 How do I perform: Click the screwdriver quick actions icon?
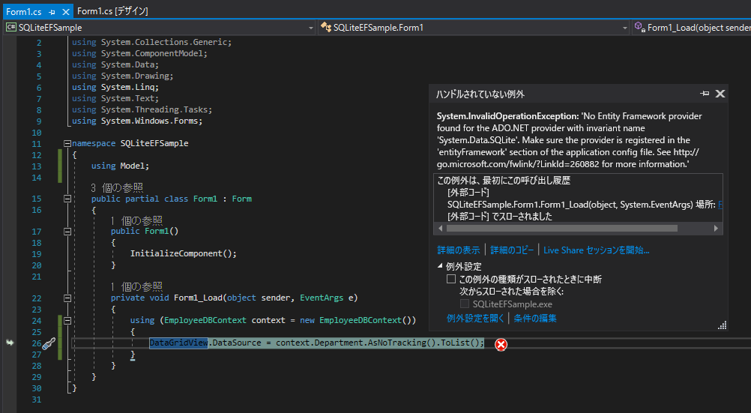[x=49, y=343]
